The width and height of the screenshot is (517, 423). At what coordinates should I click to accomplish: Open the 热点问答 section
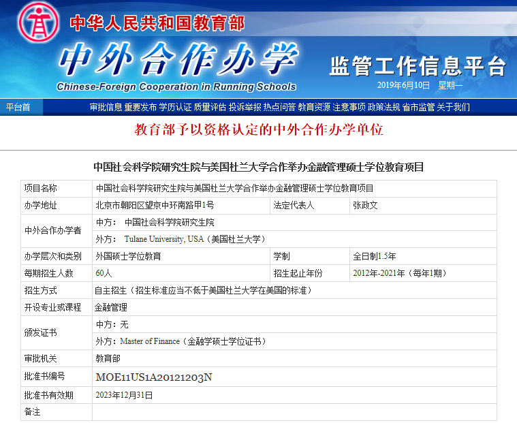click(x=279, y=107)
